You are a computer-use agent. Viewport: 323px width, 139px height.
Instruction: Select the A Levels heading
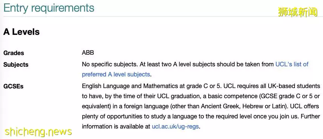(x=21, y=32)
